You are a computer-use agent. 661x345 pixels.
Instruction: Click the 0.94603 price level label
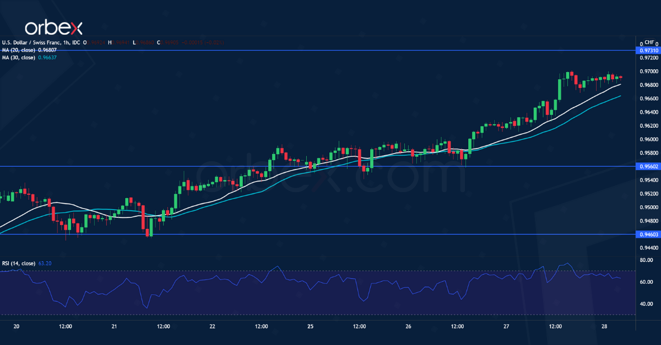tap(647, 234)
